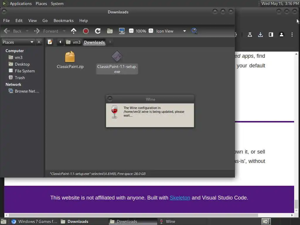Open the Icon View mode dropdown
300x225 pixels.
tap(171, 31)
